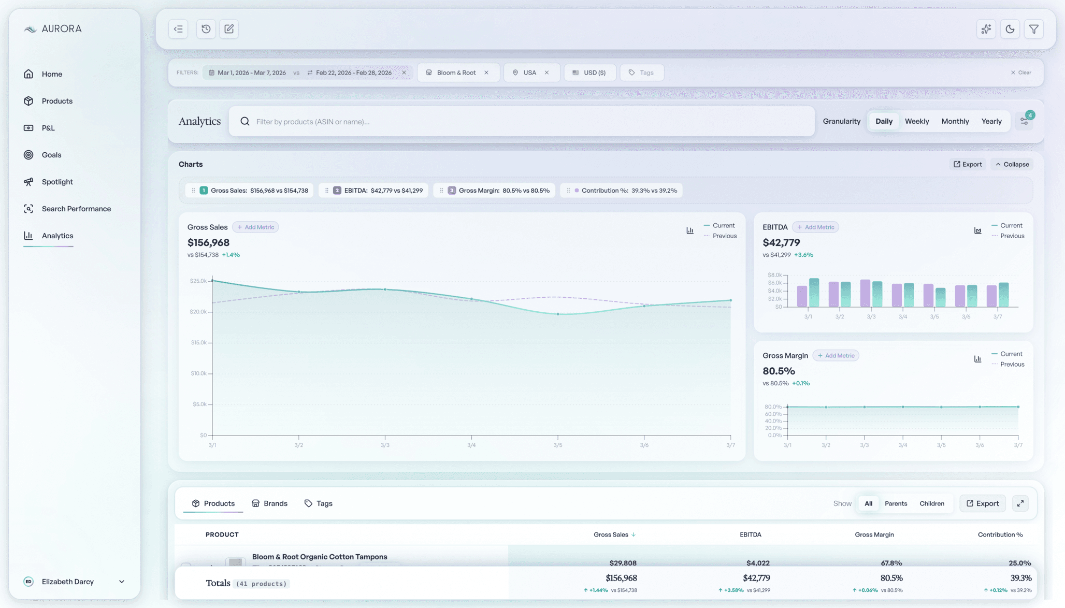Show only Children products
Image resolution: width=1065 pixels, height=608 pixels.
[932, 503]
